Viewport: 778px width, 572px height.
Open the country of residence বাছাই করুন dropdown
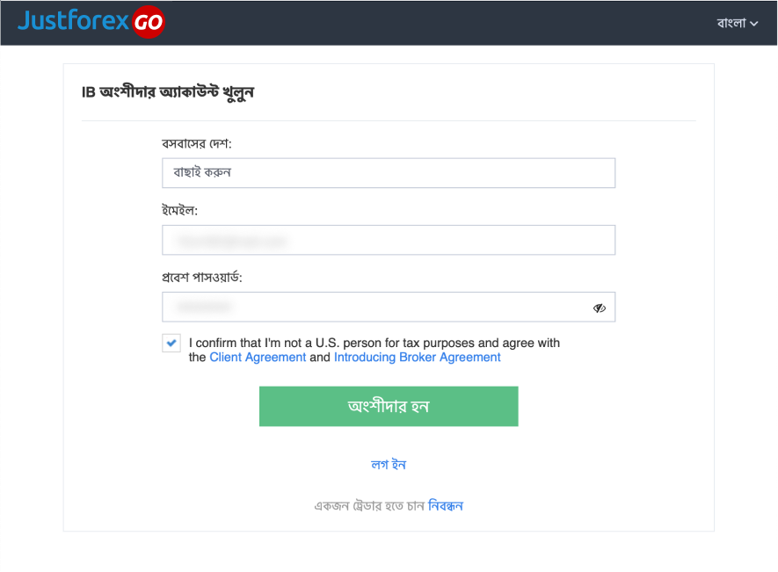(389, 173)
